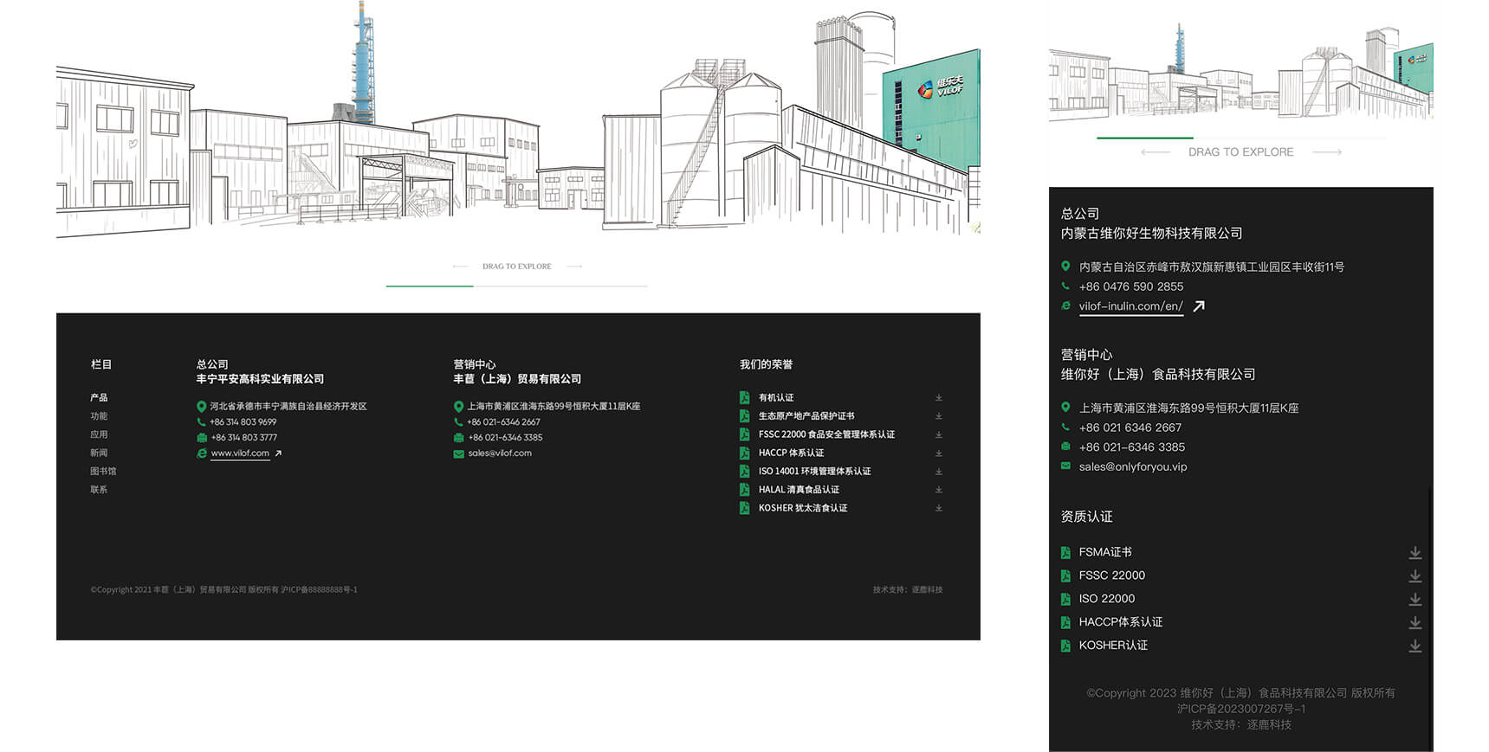The image size is (1489, 752).
Task: Open 产品 in the footer 栏目 menu
Action: coord(99,398)
